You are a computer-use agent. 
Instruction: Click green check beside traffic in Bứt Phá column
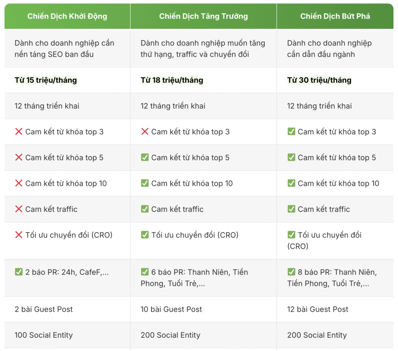291,209
